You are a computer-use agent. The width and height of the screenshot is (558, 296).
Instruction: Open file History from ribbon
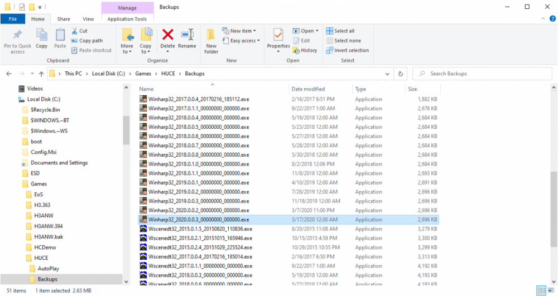pyautogui.click(x=305, y=51)
